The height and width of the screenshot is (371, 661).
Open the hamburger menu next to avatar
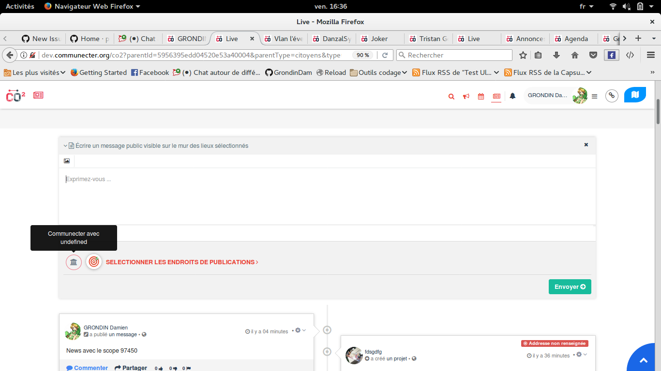tap(595, 96)
